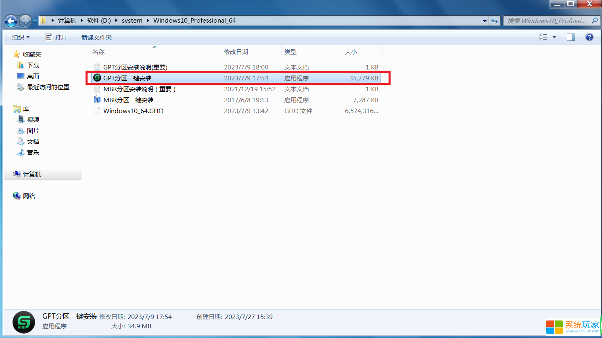
Task: Click the Back navigation arrow button
Action: [11, 21]
